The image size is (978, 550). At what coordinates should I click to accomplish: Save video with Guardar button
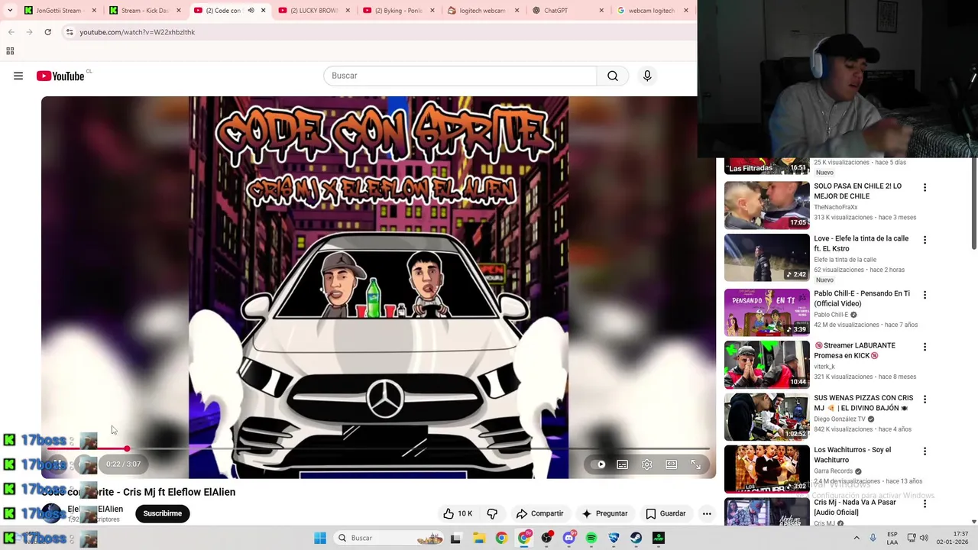pyautogui.click(x=665, y=513)
